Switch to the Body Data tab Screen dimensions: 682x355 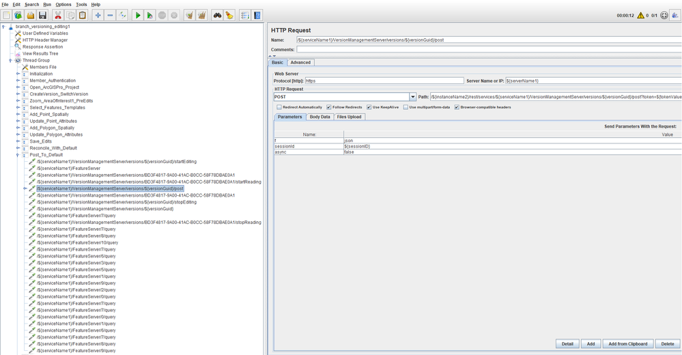click(319, 117)
